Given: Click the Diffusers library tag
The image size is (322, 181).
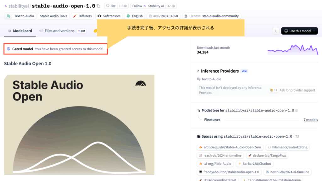Looking at the screenshot, I should pos(82,16).
